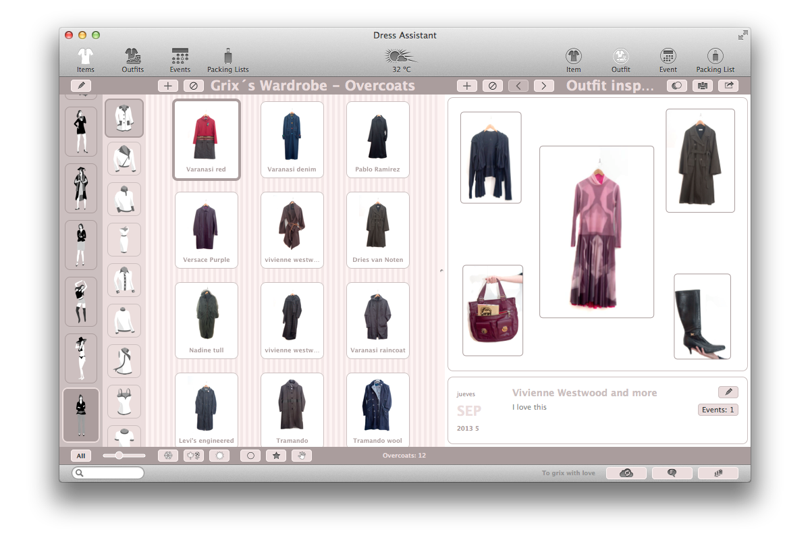Open the feedback message icon
Image resolution: width=810 pixels, height=540 pixels.
(x=672, y=473)
